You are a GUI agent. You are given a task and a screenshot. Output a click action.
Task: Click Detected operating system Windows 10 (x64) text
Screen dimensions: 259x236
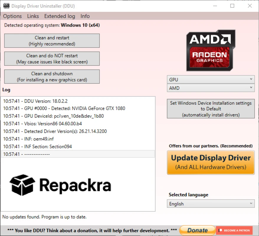(x=52, y=25)
